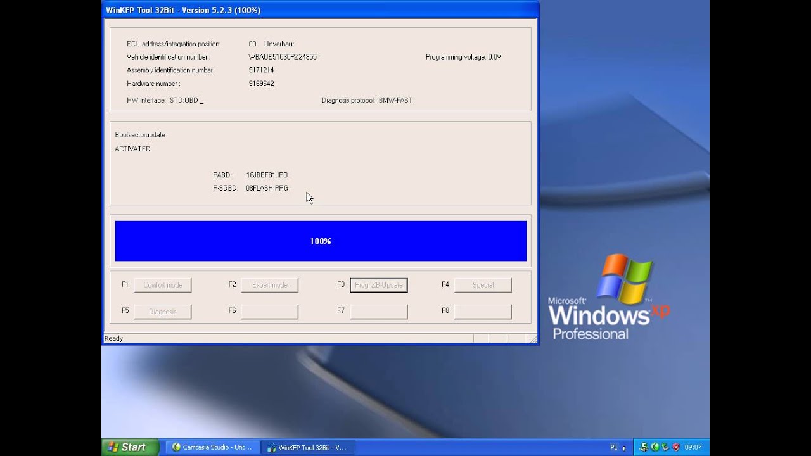Open the Safely Remove Hardware tray icon
The image size is (811, 456).
pos(665,447)
